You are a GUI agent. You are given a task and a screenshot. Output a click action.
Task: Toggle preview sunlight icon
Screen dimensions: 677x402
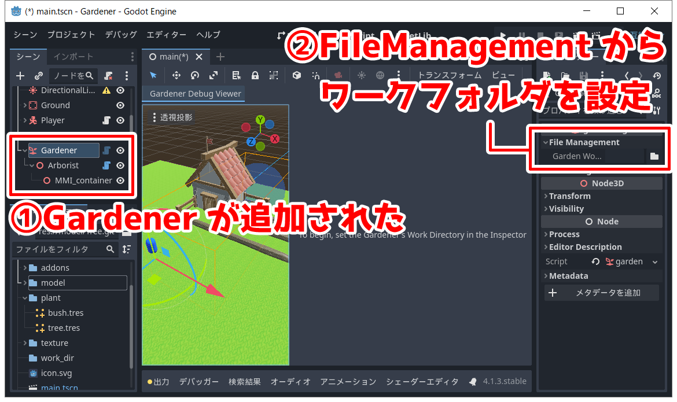[362, 76]
